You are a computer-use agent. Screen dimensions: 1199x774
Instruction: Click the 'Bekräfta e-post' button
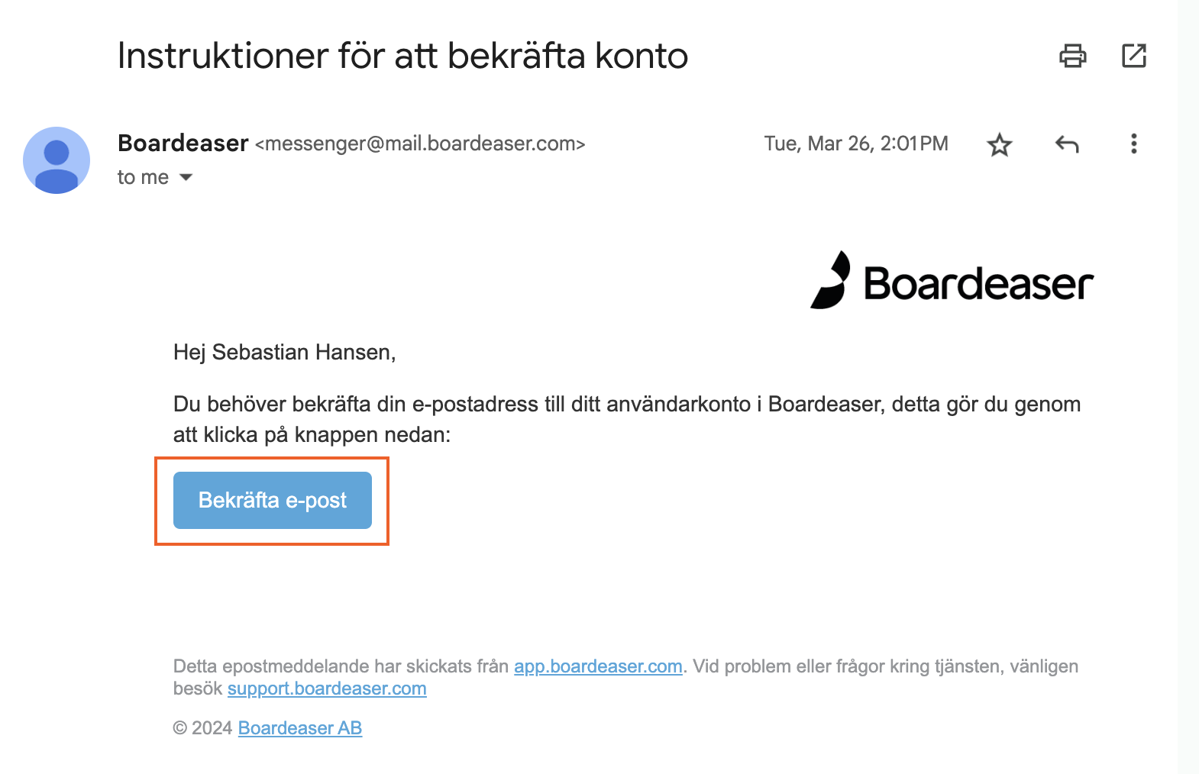273,500
